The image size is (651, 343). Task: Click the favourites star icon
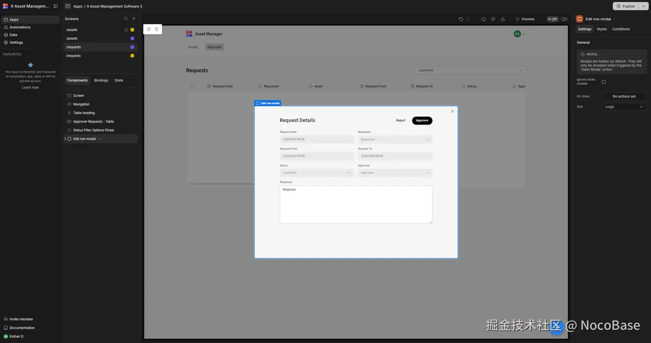(31, 65)
